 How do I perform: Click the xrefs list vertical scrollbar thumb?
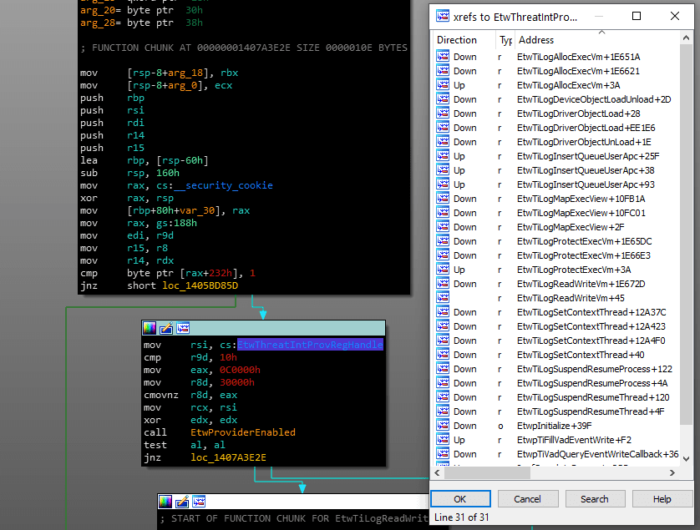pos(686,235)
